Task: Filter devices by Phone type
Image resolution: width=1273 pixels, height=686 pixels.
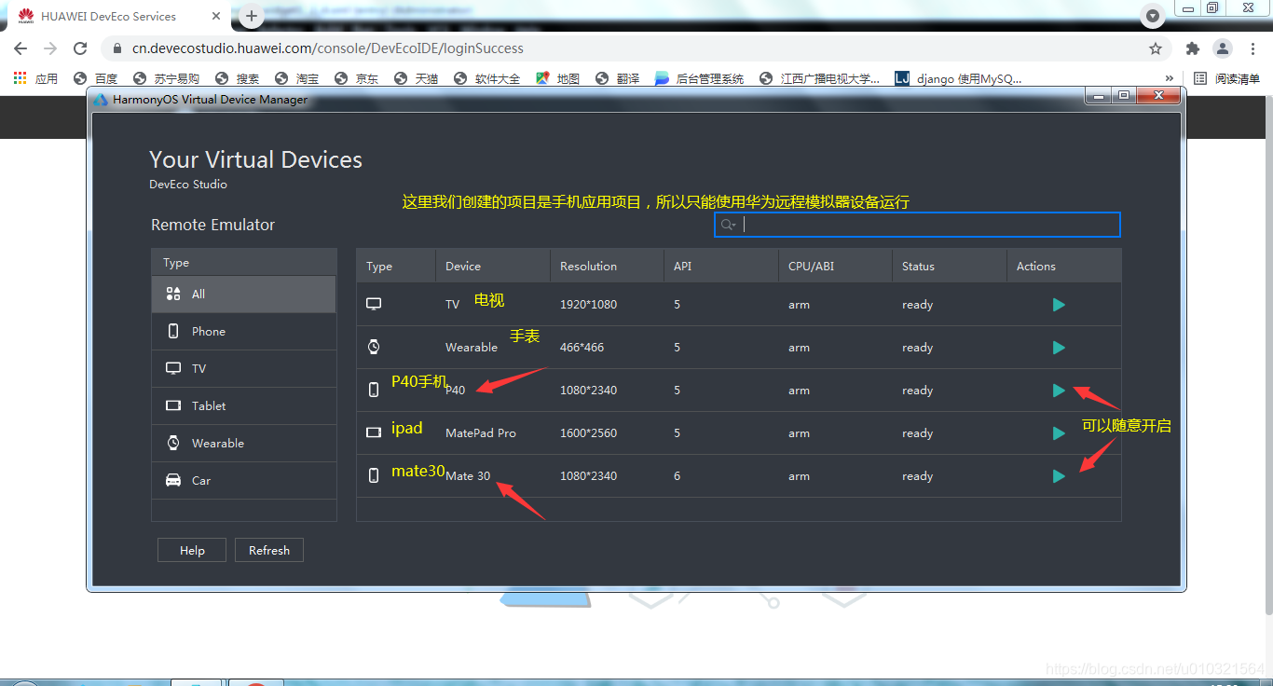Action: (243, 331)
